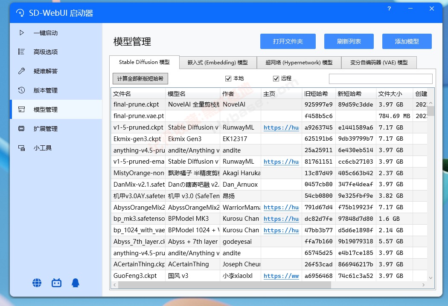Sort by 主页 column header
Image resolution: width=448 pixels, height=306 pixels.
click(x=282, y=94)
